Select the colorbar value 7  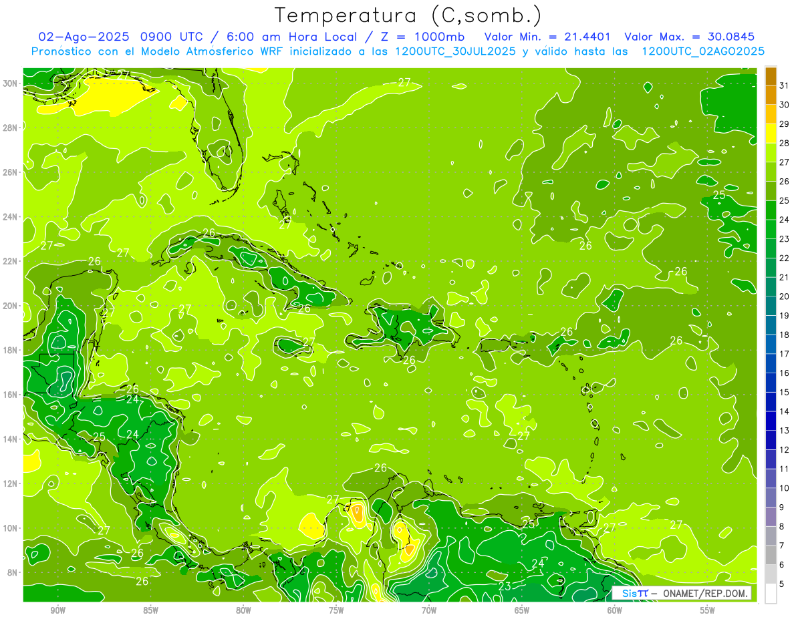[x=782, y=546]
